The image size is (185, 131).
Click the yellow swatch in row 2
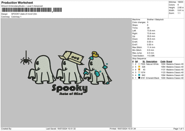pos(139,67)
